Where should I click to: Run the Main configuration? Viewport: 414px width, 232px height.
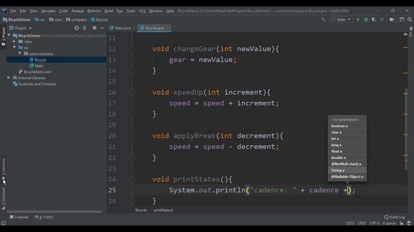pyautogui.click(x=358, y=19)
